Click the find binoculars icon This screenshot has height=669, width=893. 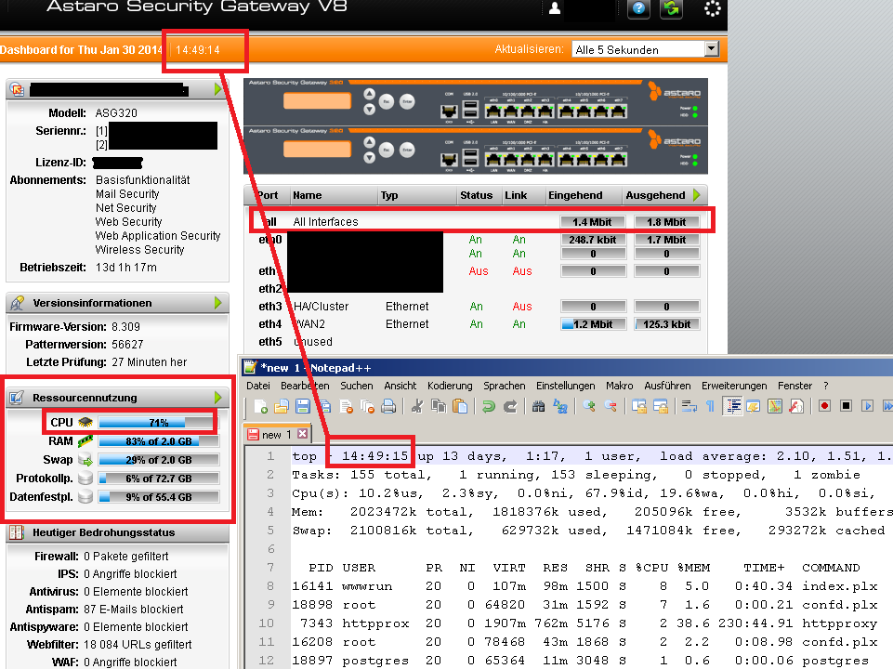tap(536, 406)
